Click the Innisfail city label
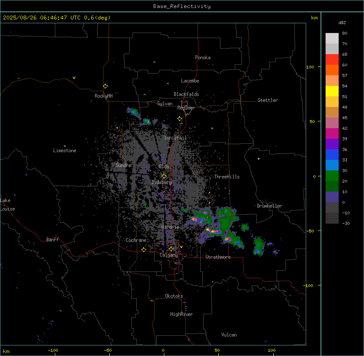The image size is (364, 356). (x=176, y=138)
